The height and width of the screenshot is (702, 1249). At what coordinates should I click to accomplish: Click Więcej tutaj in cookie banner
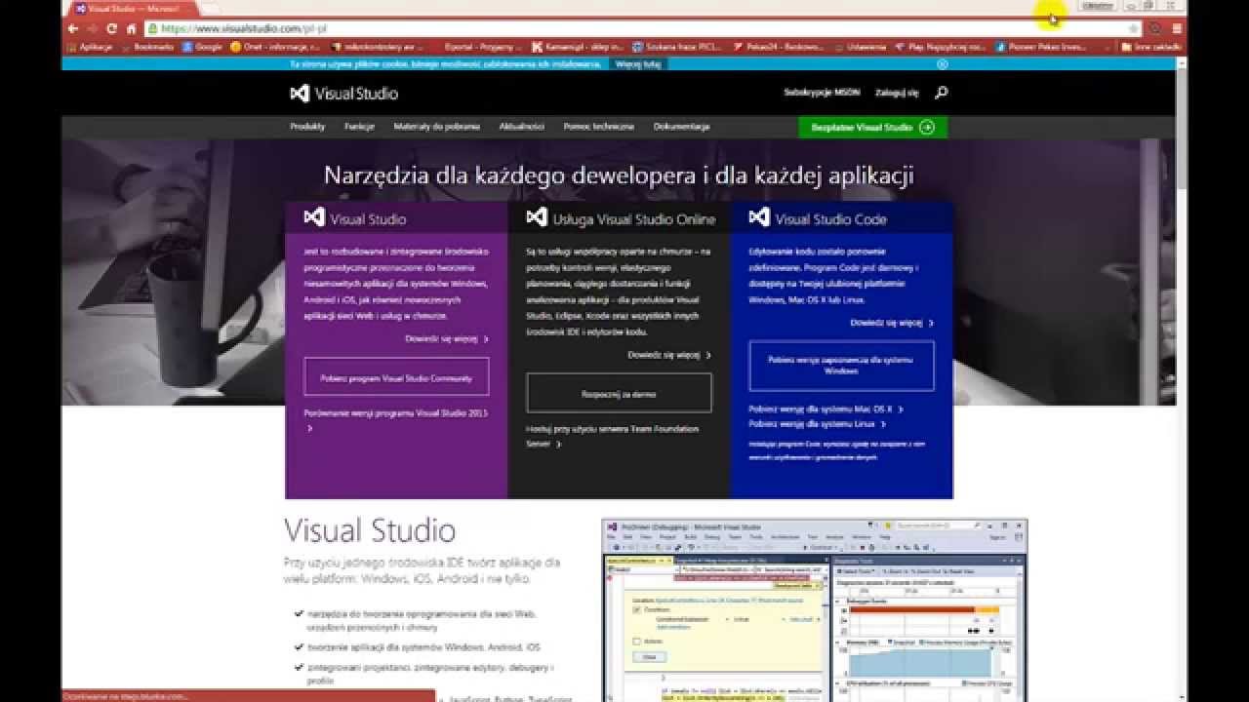[x=638, y=64]
